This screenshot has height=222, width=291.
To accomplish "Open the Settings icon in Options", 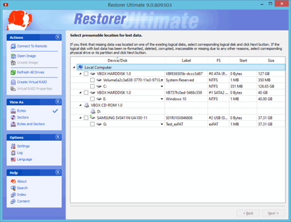I will coord(13,146).
